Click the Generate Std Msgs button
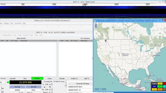Screen dimensions: 166x93 pyautogui.click(x=80, y=84)
